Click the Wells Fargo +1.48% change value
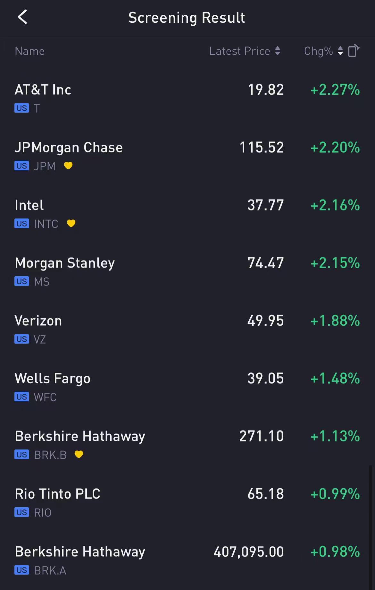Viewport: 375px width, 590px height. pos(335,379)
